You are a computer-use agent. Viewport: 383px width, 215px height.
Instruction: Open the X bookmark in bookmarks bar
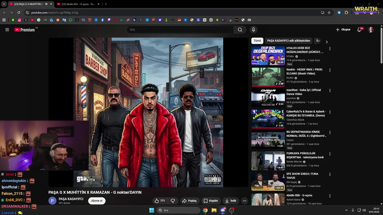click(x=26, y=20)
